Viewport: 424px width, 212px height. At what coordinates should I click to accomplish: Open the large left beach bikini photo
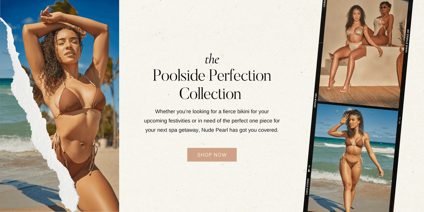point(60,106)
